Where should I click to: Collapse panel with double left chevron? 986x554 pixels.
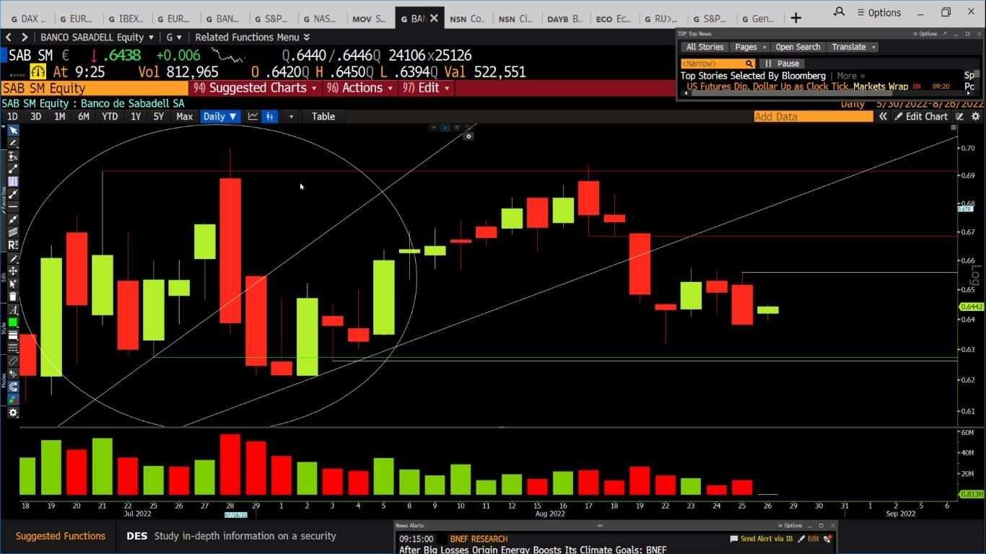(x=883, y=116)
